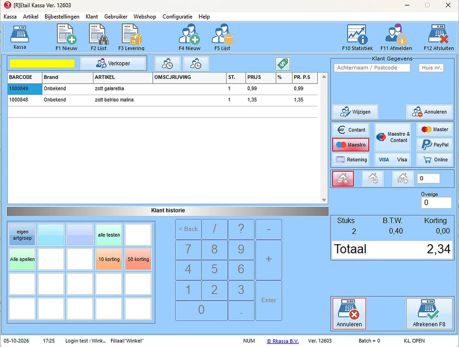This screenshot has height=347, width=459.
Task: Click the second customer clock icon button
Action: coord(196,64)
